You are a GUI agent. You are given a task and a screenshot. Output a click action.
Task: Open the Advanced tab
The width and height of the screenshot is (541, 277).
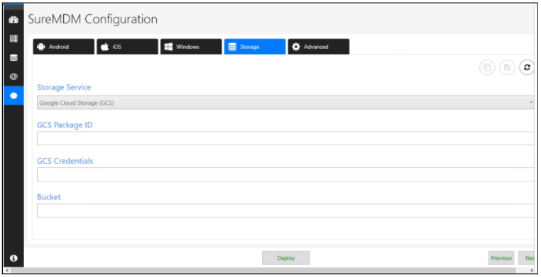319,47
